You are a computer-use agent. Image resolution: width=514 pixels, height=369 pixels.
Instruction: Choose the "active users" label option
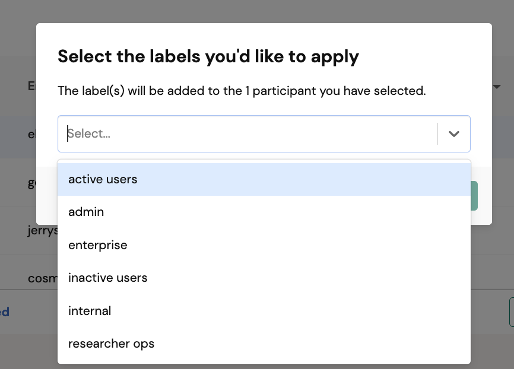click(x=264, y=179)
